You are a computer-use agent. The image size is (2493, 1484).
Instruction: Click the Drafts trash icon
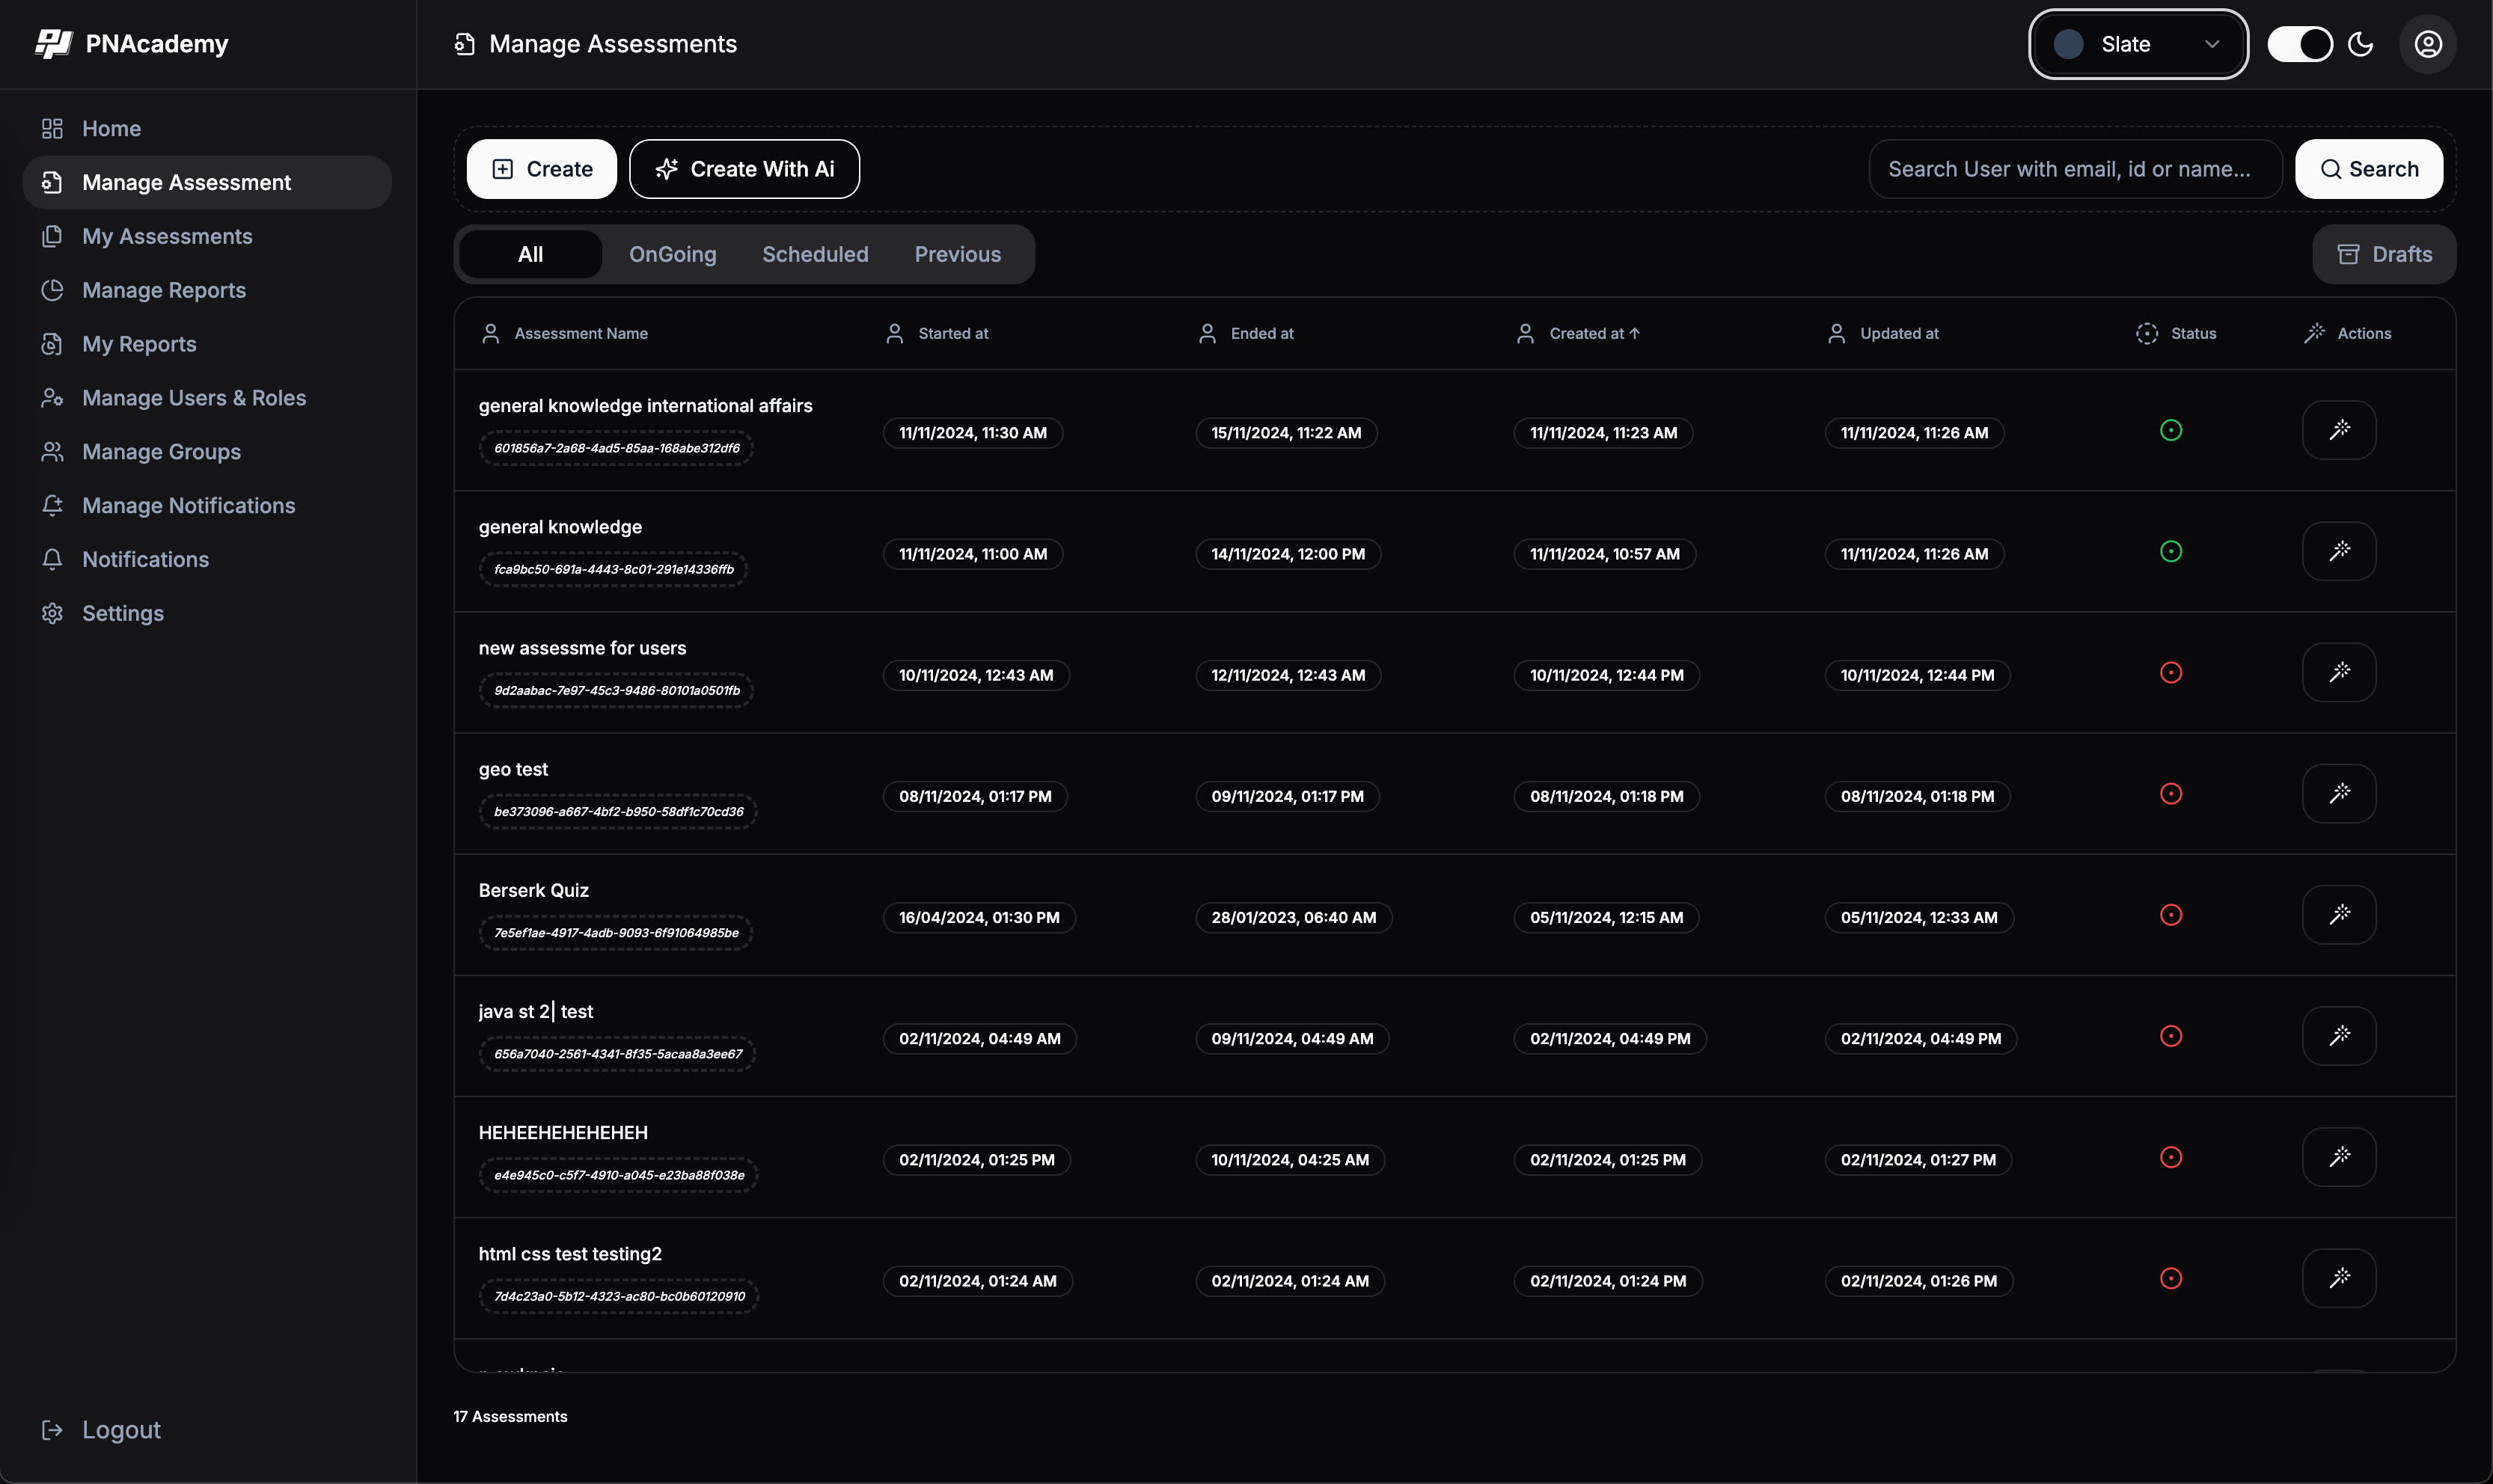(2348, 254)
